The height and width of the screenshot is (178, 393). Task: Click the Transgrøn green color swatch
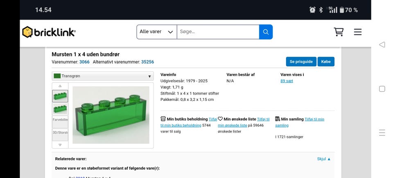(x=57, y=76)
